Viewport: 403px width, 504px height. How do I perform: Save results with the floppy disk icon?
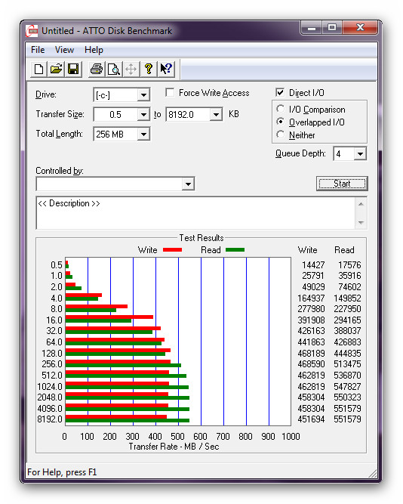[x=73, y=69]
